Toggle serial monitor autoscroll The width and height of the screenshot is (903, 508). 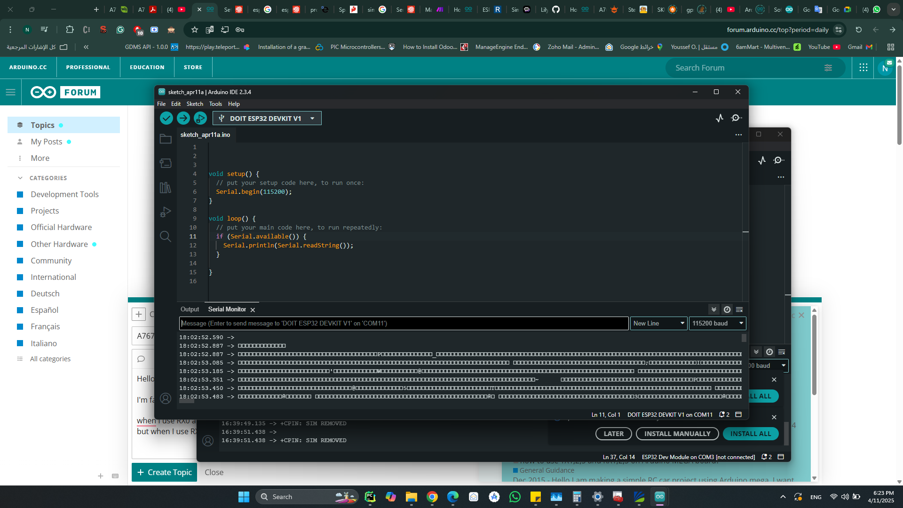click(x=714, y=310)
